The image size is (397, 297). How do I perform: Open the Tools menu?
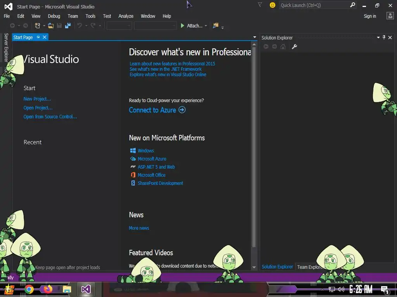click(90, 16)
